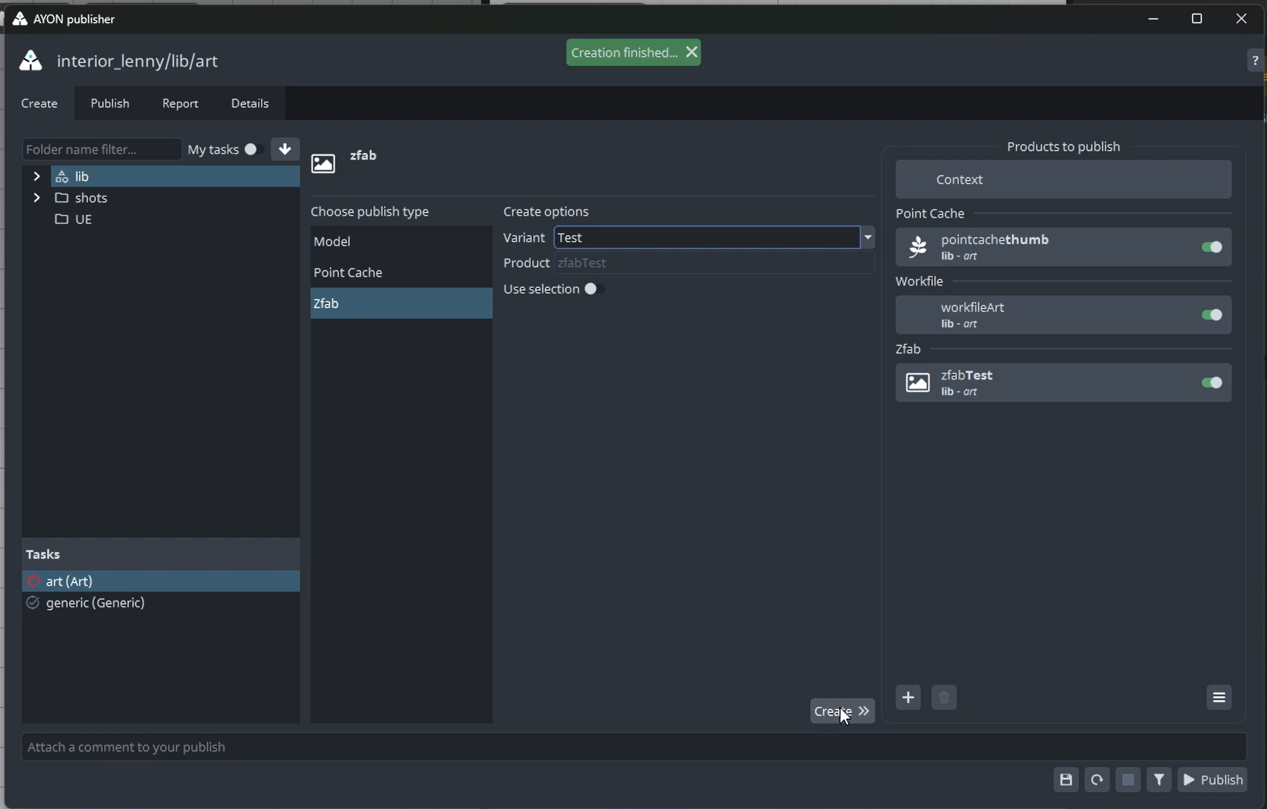Open the Variant dropdown arrow
The width and height of the screenshot is (1267, 809).
click(x=868, y=238)
